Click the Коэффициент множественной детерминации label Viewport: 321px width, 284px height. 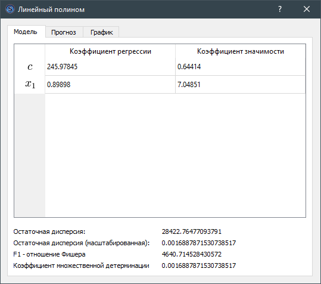click(x=81, y=266)
